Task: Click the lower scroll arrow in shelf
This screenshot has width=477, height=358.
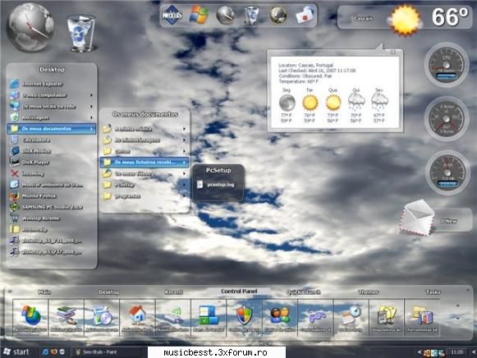Action: coord(458,318)
